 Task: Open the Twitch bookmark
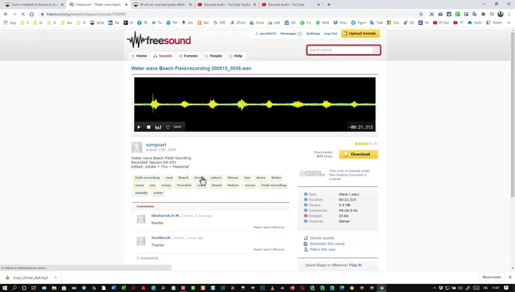pos(494,23)
